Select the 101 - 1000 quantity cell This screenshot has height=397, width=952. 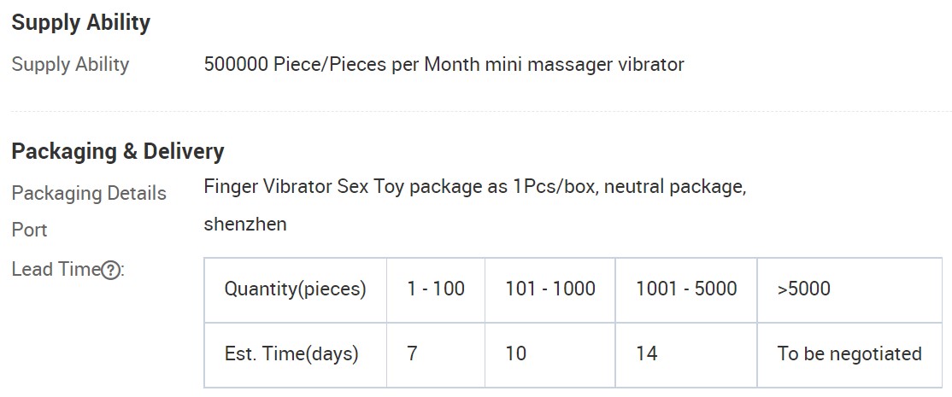[550, 289]
